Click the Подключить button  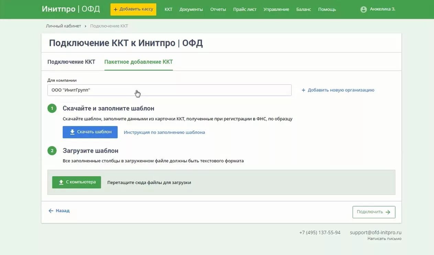374,212
